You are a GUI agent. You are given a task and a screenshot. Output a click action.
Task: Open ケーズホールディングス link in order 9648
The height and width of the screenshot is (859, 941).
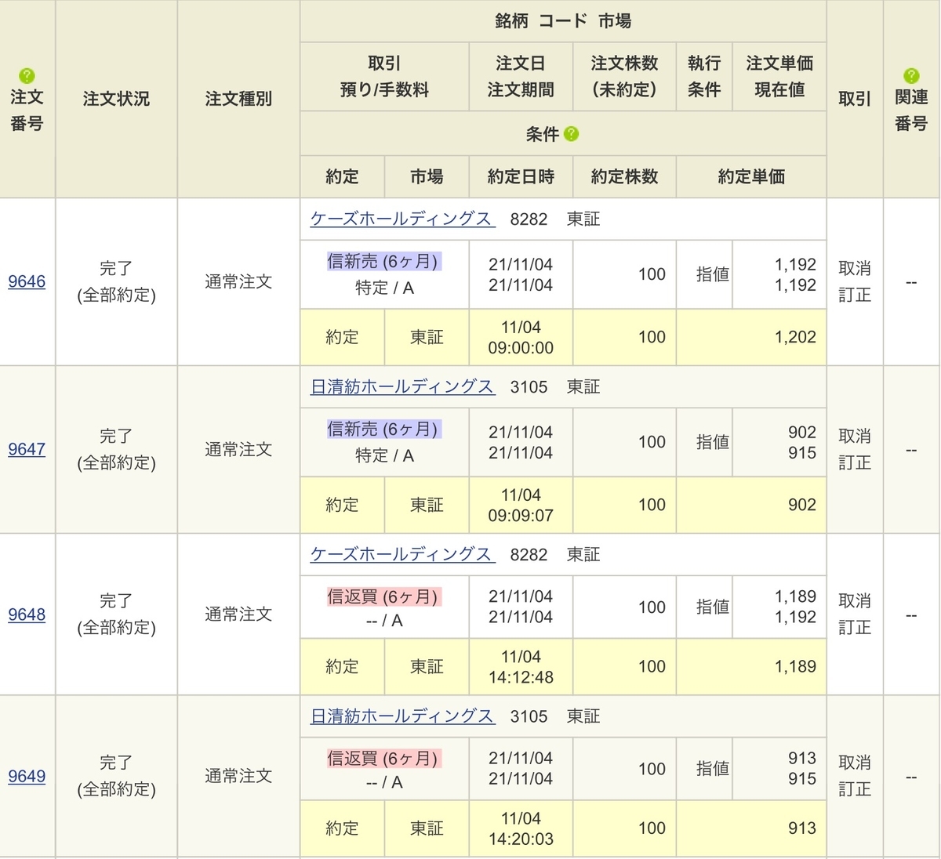click(x=402, y=554)
